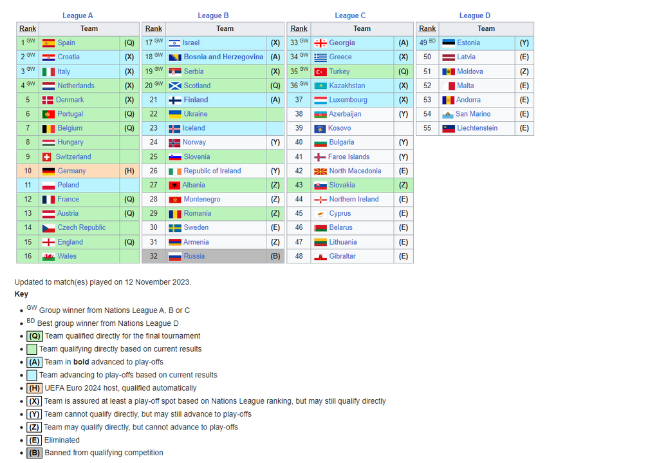Follow the Faroe Islands team link
659x463 pixels.
(349, 157)
